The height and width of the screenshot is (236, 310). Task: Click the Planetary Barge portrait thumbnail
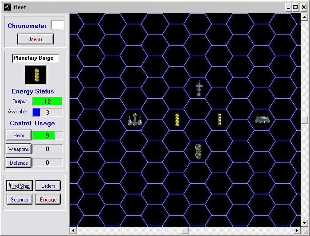(x=35, y=75)
